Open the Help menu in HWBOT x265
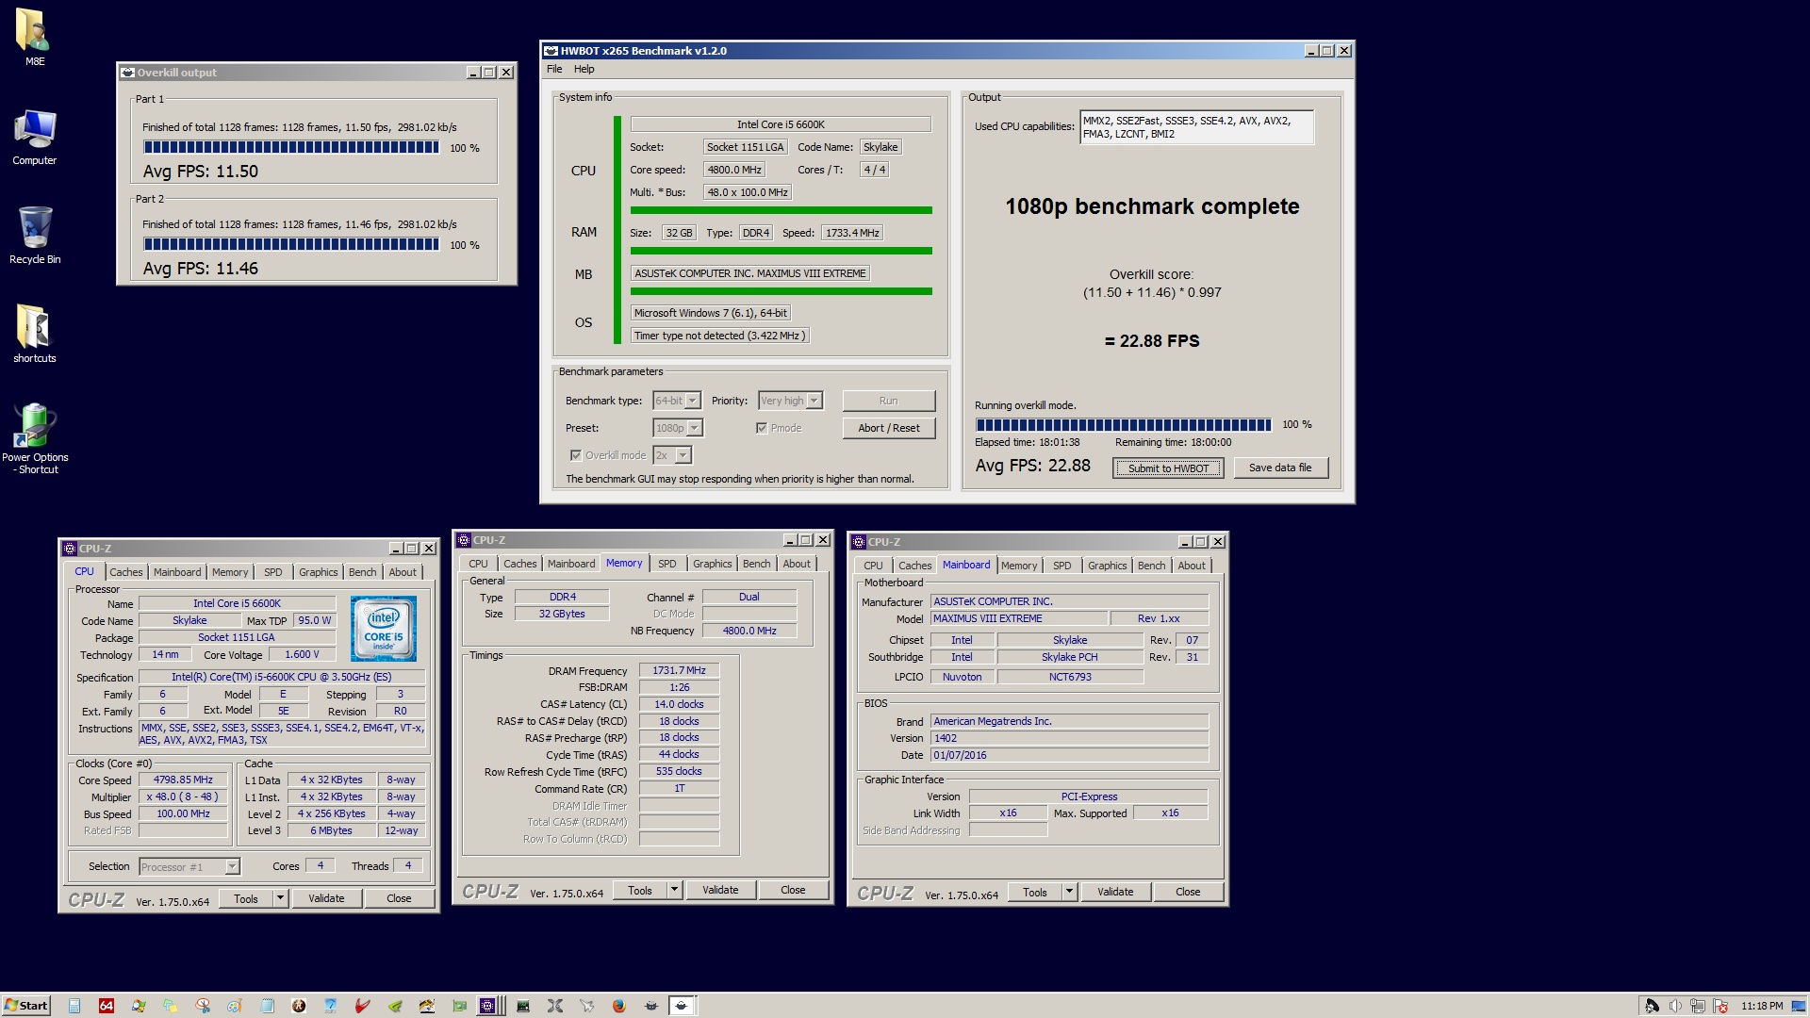 584,69
